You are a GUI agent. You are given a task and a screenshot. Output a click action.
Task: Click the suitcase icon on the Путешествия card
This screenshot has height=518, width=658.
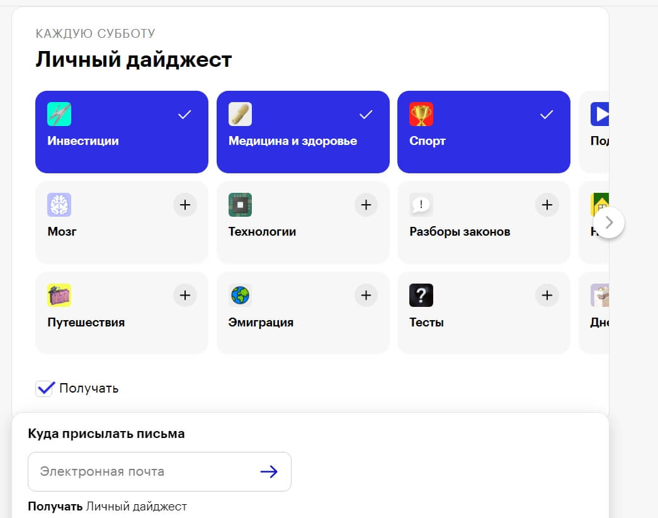point(59,296)
